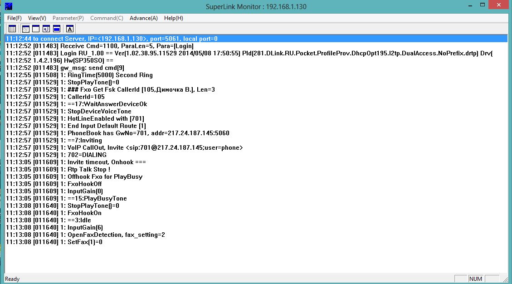
Task: Open the Help(H) menu
Action: coord(174,18)
